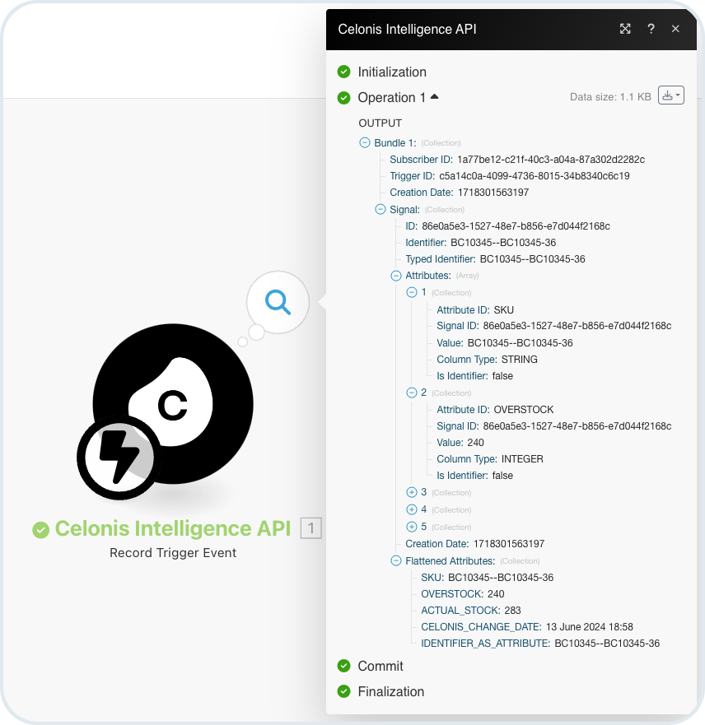Screen dimensions: 705x725
Task: Collapse the Signal collection
Action: (381, 210)
